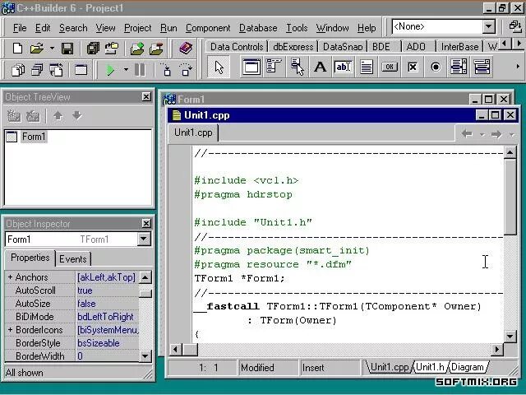Click the Save floppy disk icon
Viewport: 526px width, 395px height.
[x=67, y=49]
